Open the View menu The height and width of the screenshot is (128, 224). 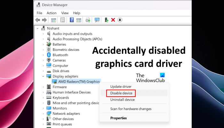pos(65,13)
